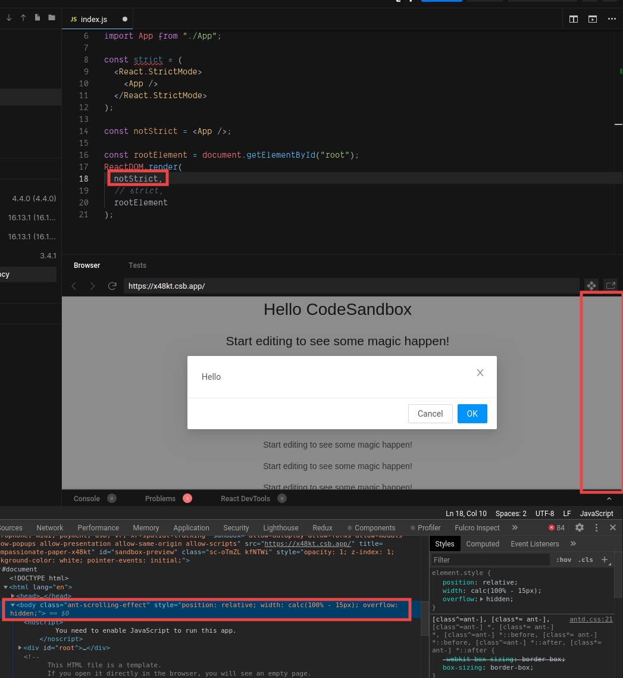
Task: Click the download arrow icon in sidebar header
Action: [9, 18]
